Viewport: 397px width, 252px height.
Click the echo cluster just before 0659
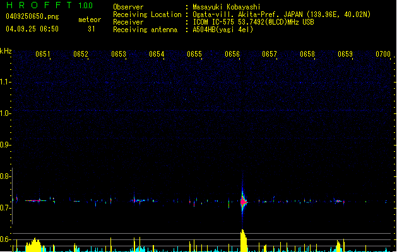point(338,202)
